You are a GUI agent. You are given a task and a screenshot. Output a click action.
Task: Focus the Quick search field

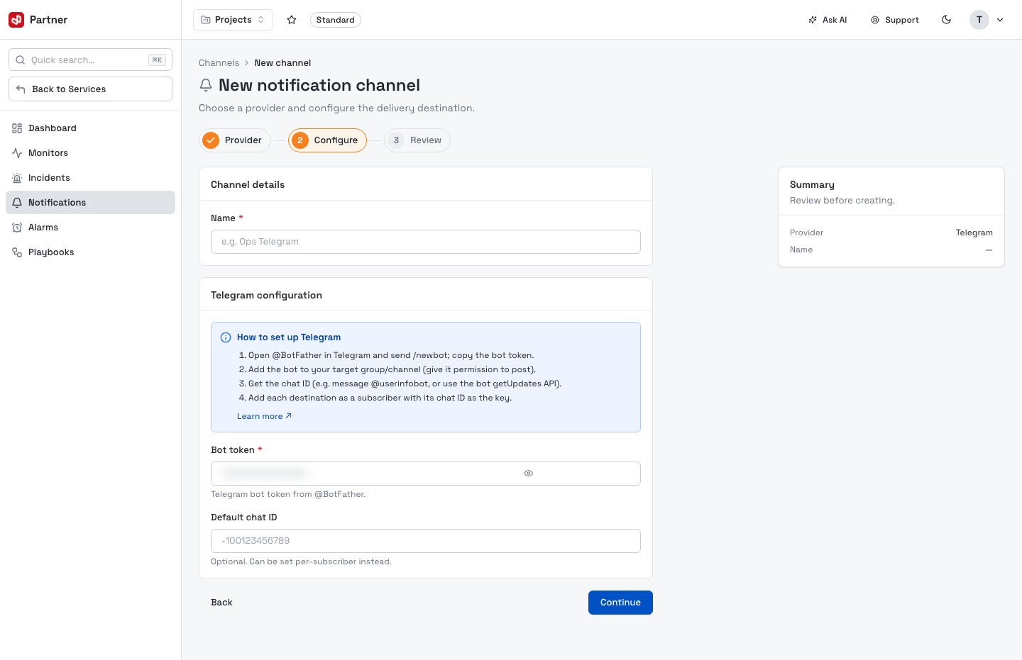tap(90, 60)
